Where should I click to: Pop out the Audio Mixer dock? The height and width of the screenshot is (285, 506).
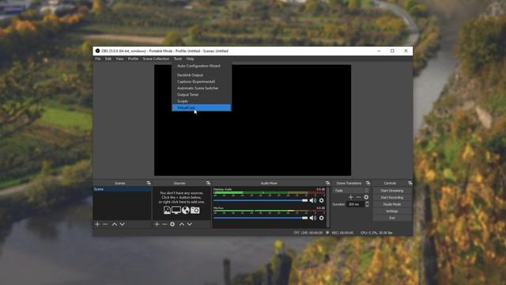pos(328,183)
